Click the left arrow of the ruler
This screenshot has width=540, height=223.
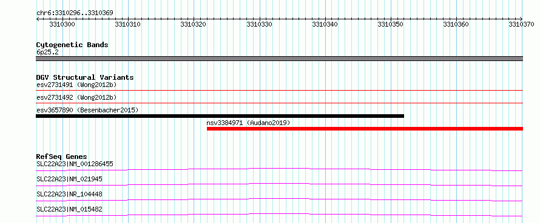[x=38, y=19]
